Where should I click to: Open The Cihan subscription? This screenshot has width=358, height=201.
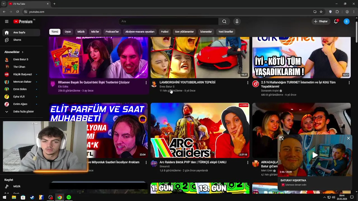21,67
